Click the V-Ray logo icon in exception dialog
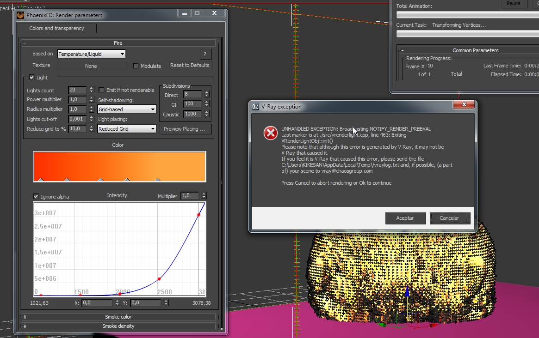Image resolution: width=539 pixels, height=338 pixels. pos(255,107)
